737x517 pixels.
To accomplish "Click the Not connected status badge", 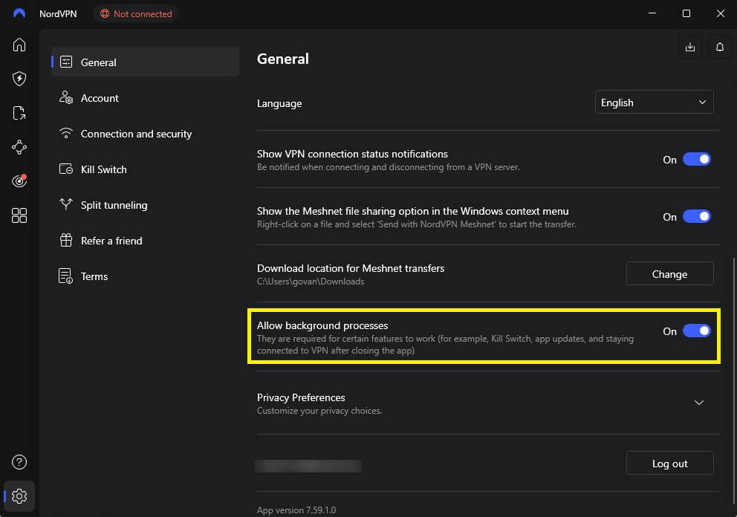I will point(136,13).
